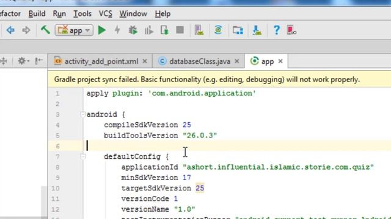Stop the running process square icon
The width and height of the screenshot is (391, 219).
180,30
